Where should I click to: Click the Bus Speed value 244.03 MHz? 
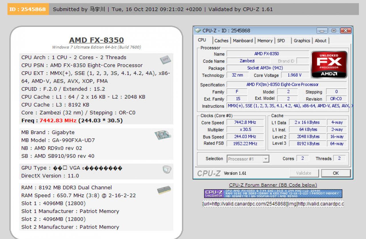[245, 137]
